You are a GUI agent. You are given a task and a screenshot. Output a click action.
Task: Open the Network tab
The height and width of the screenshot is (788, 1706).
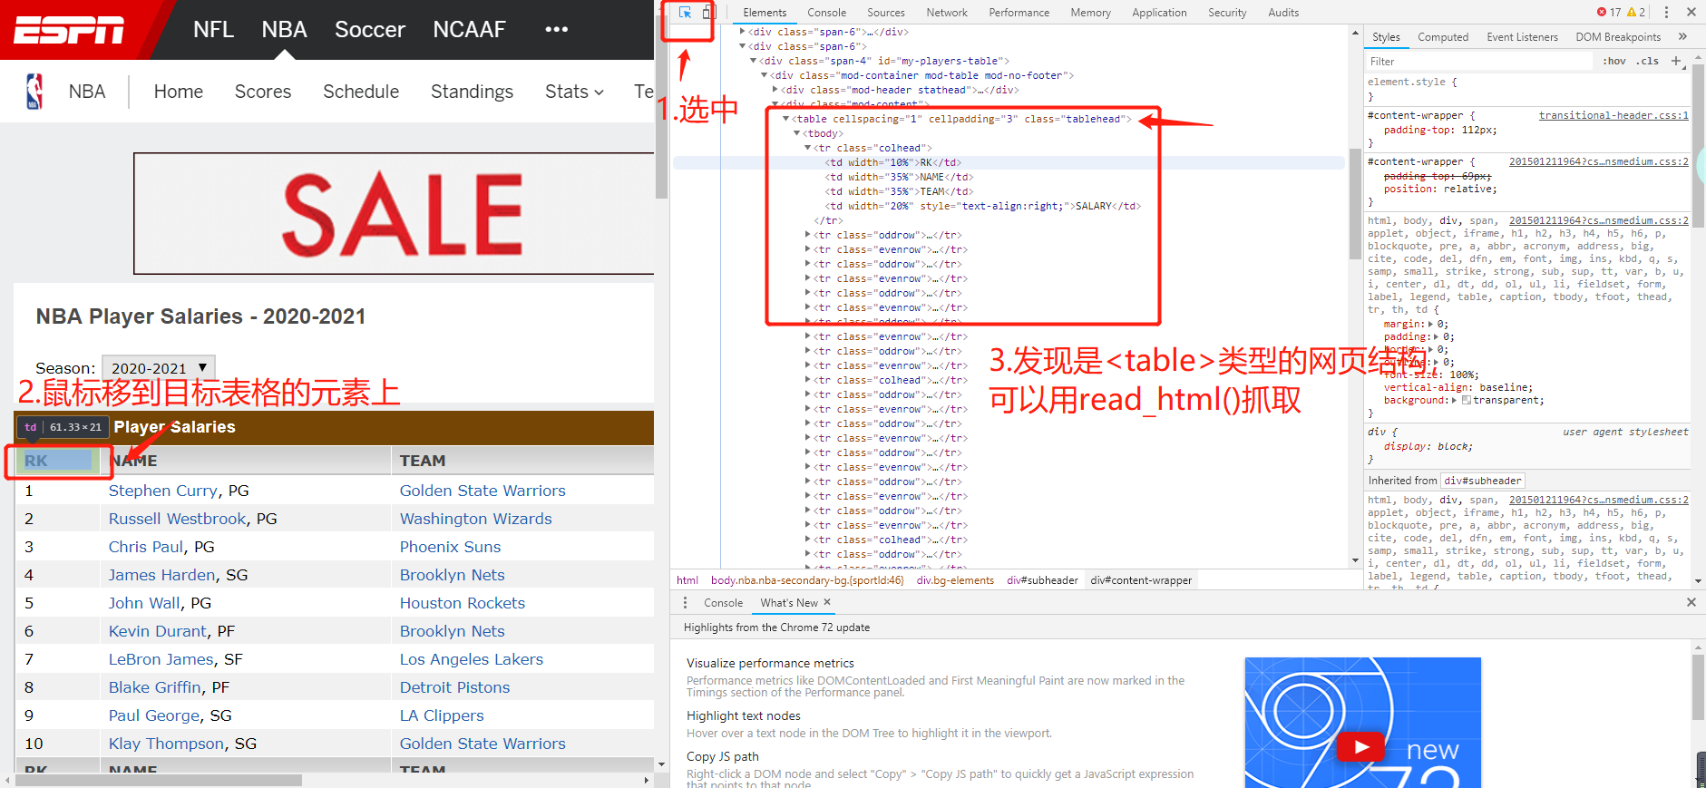(947, 12)
